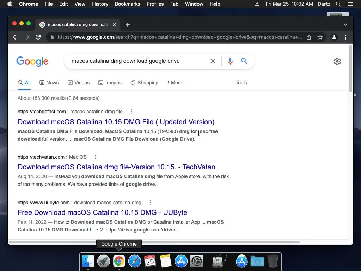Open Notification Center list icon
The image size is (361, 271).
point(349,4)
